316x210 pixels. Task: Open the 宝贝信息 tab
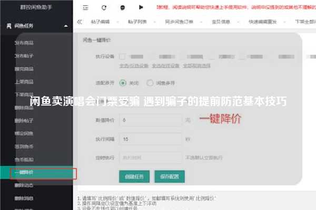pos(221,22)
